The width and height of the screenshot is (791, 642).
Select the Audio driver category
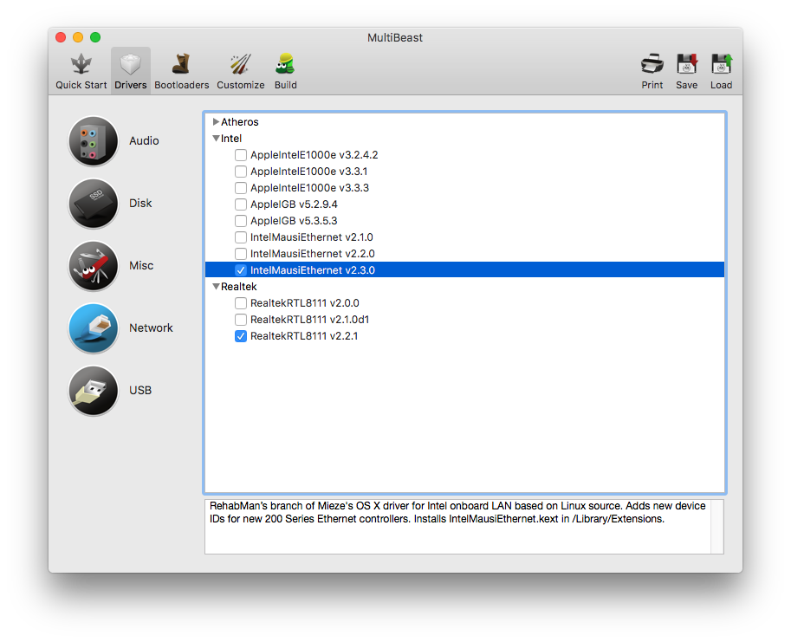(x=94, y=141)
